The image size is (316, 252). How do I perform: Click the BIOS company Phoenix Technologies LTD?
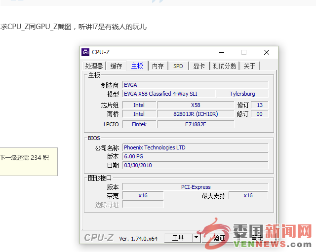196,147
